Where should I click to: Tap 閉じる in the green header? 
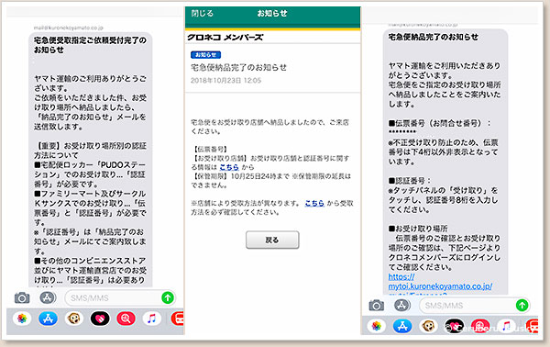click(x=202, y=14)
